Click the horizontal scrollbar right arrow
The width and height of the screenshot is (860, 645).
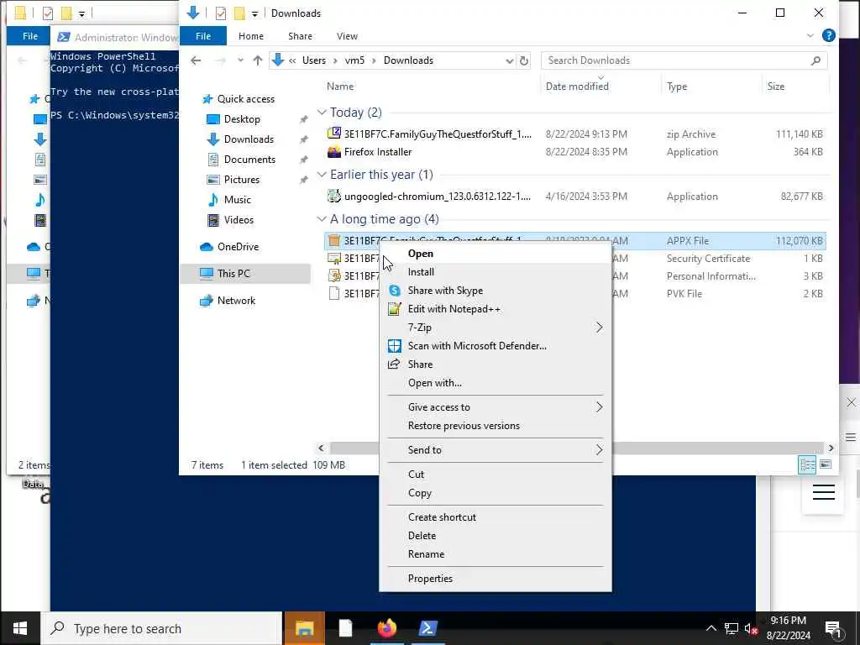831,448
